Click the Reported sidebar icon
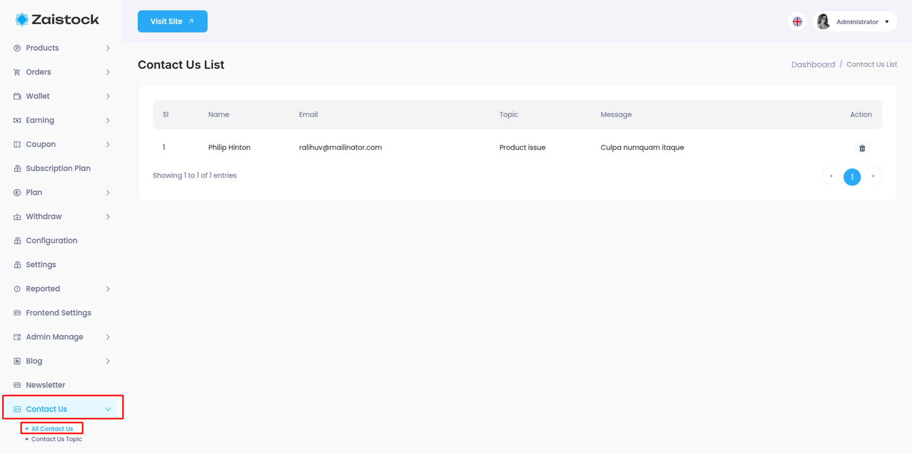The width and height of the screenshot is (912, 454). [17, 289]
